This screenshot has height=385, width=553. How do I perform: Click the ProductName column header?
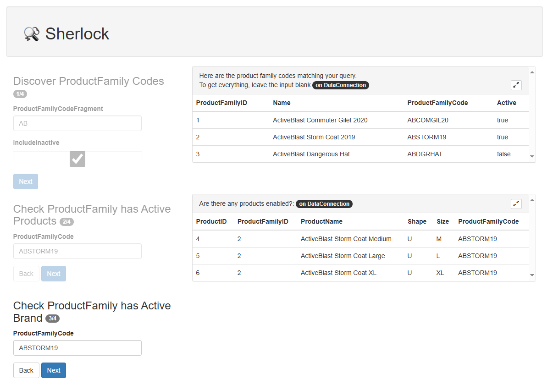322,221
